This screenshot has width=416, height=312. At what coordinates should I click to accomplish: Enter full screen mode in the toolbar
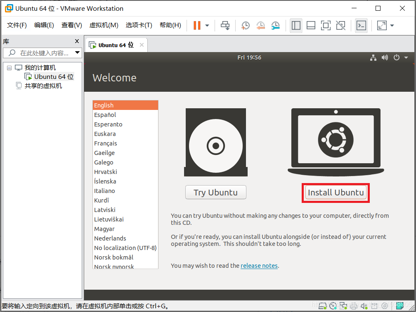(326, 26)
